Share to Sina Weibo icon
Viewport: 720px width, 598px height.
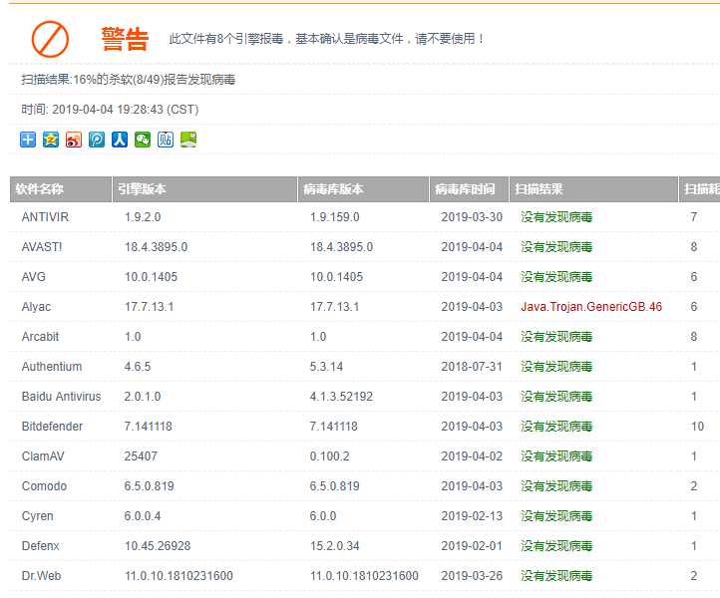[74, 140]
